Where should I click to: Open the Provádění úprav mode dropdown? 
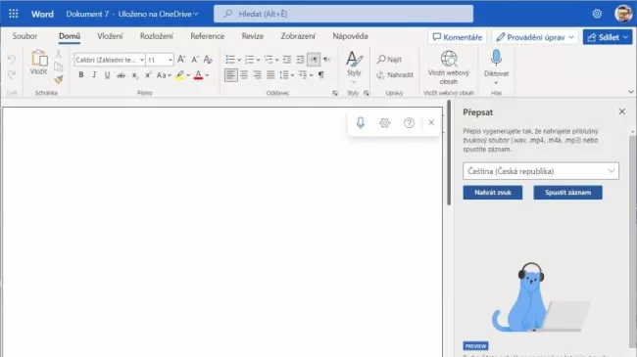pos(535,37)
